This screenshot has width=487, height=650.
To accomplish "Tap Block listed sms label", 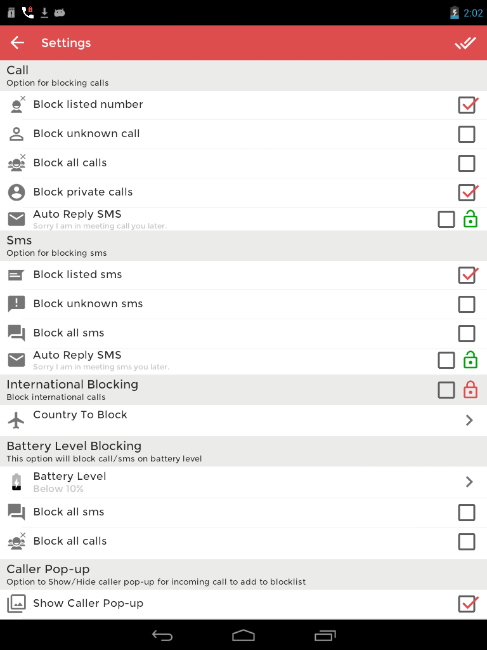I will click(77, 275).
